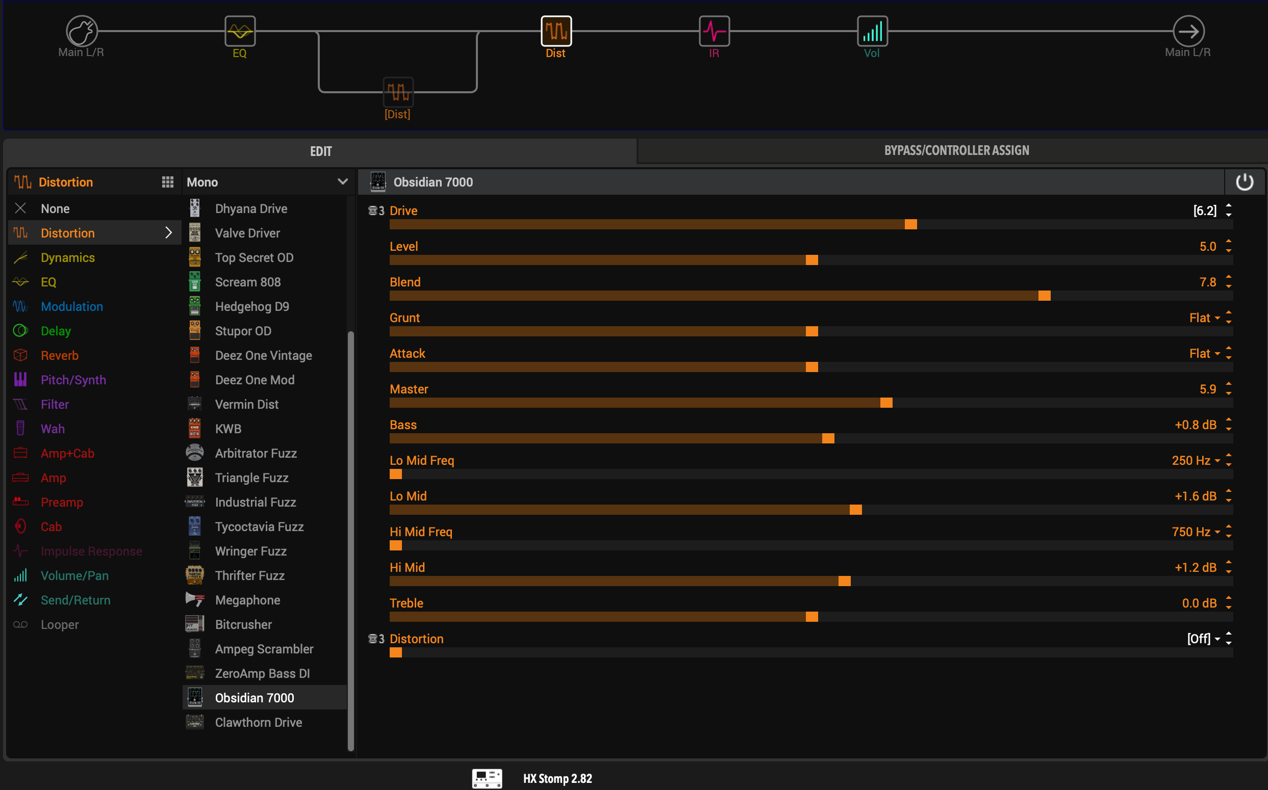1268x790 pixels.
Task: Click the HX Stomp device icon
Action: click(487, 778)
